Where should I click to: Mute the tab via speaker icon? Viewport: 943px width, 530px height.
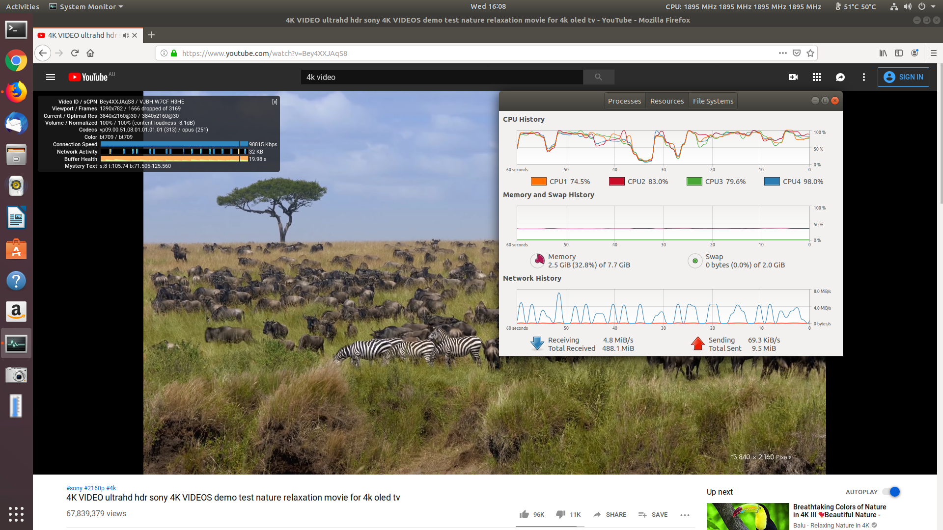pyautogui.click(x=126, y=35)
